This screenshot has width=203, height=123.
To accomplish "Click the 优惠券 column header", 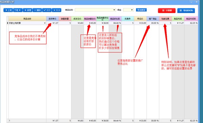I will tap(128, 19).
